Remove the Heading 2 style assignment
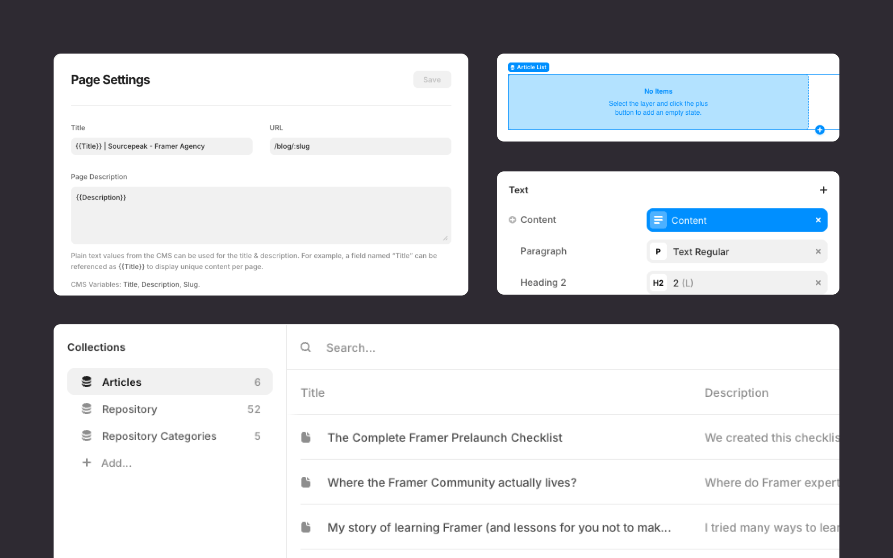Image resolution: width=893 pixels, height=558 pixels. (x=818, y=283)
